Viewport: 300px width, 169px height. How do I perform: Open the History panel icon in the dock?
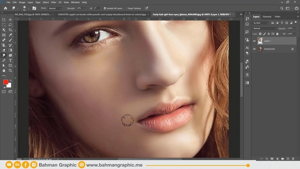tap(247, 19)
